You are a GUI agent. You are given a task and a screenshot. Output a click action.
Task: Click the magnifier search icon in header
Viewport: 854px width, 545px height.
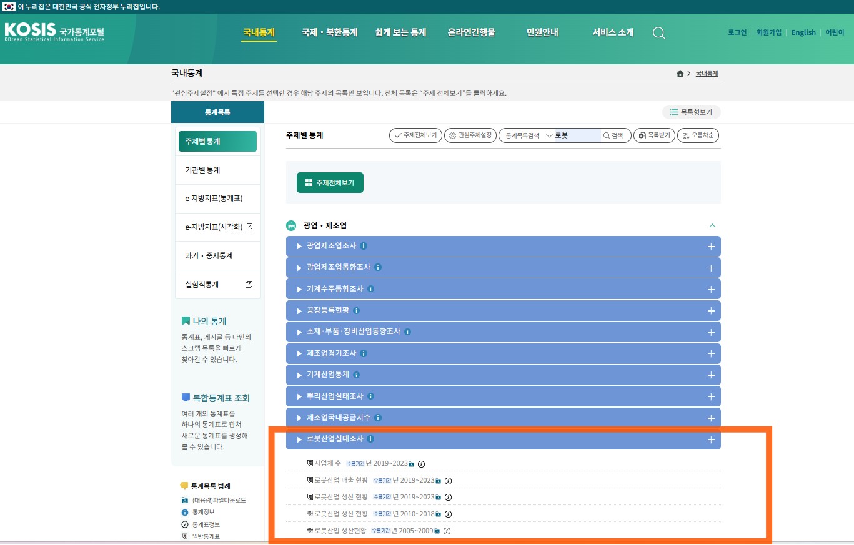click(658, 33)
